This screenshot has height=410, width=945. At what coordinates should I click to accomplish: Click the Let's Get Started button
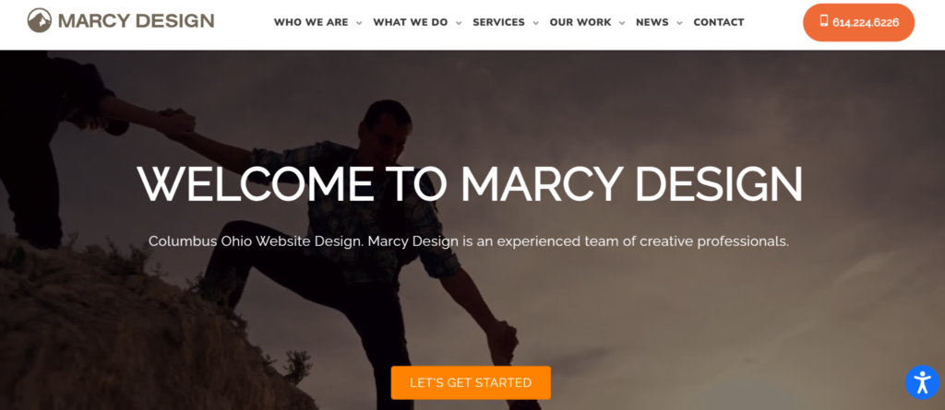(471, 382)
